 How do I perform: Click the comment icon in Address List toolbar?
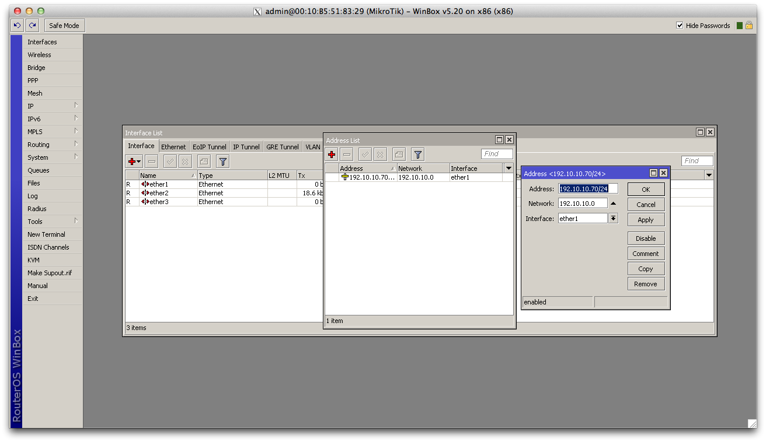399,155
